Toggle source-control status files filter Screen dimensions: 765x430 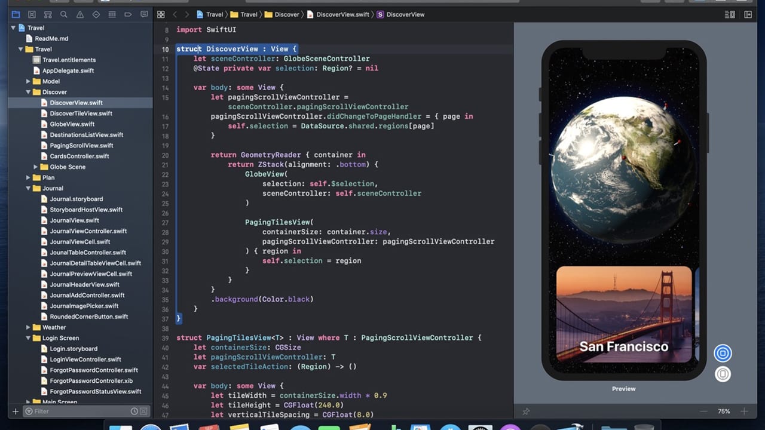tap(143, 411)
